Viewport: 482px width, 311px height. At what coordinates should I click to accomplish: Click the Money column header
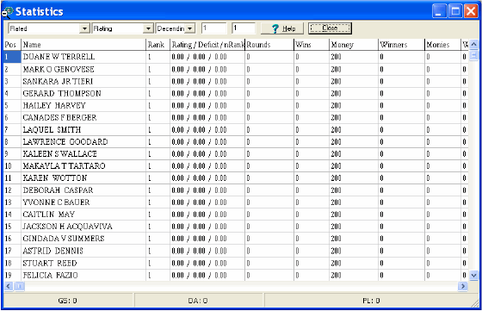pyautogui.click(x=354, y=45)
